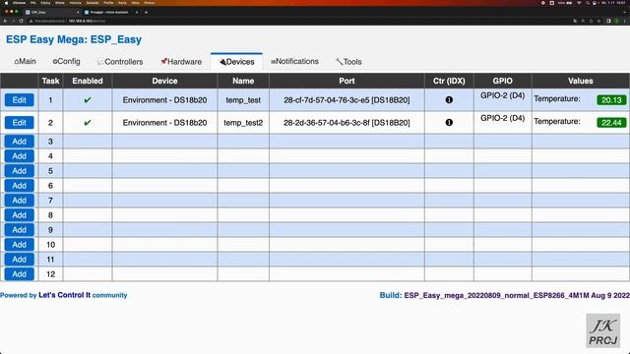This screenshot has width=630, height=354.
Task: Click Environment - DS18b20 in task 2
Action: pyautogui.click(x=164, y=122)
